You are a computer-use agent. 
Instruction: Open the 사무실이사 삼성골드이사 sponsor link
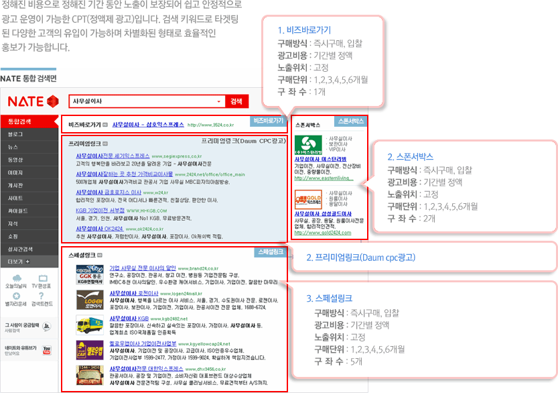pyautogui.click(x=323, y=213)
